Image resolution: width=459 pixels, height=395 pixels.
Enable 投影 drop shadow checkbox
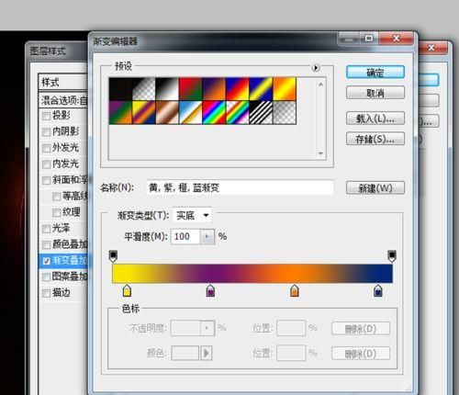[x=46, y=116]
